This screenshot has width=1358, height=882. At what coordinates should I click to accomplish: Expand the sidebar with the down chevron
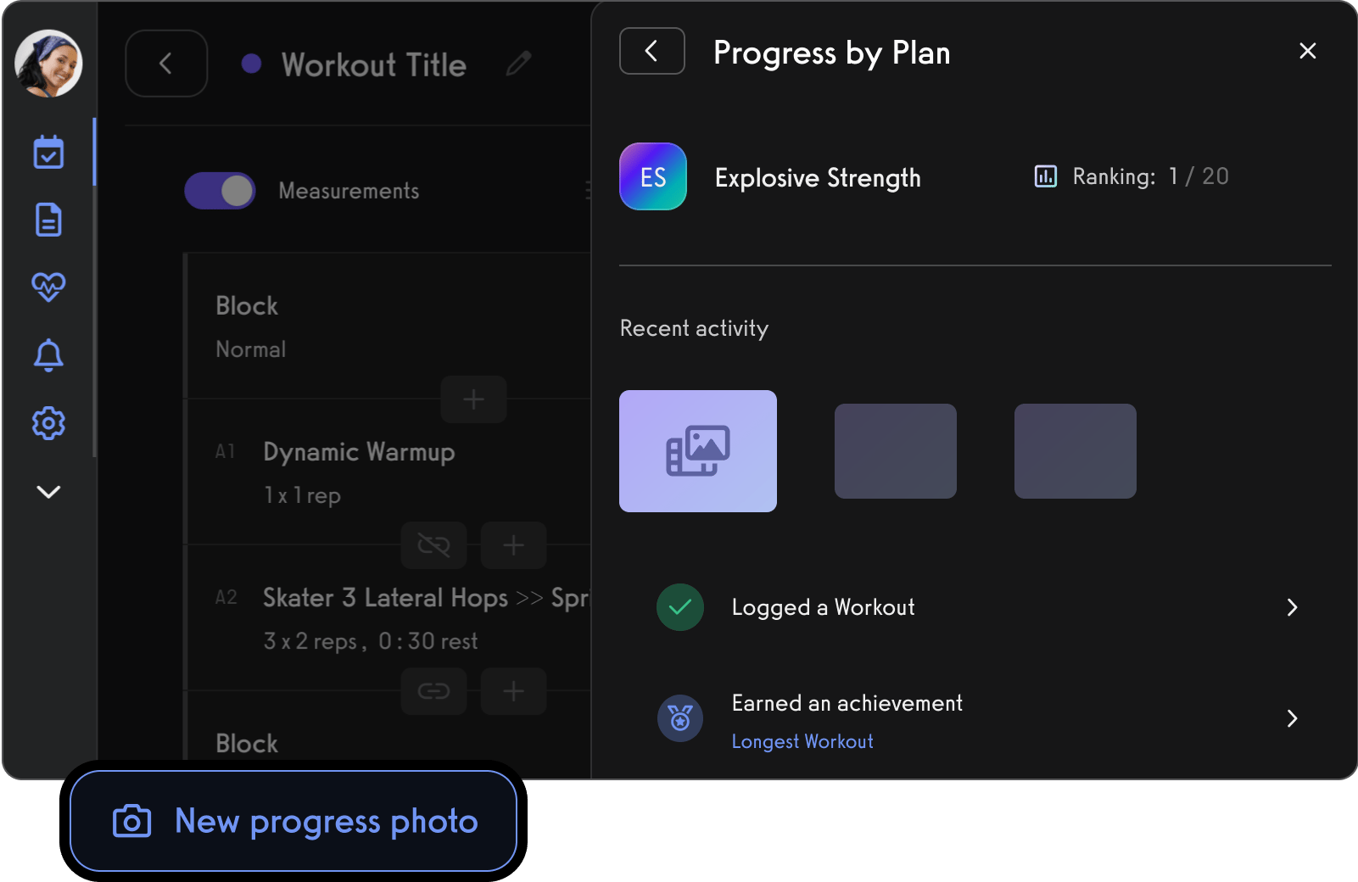[x=48, y=492]
